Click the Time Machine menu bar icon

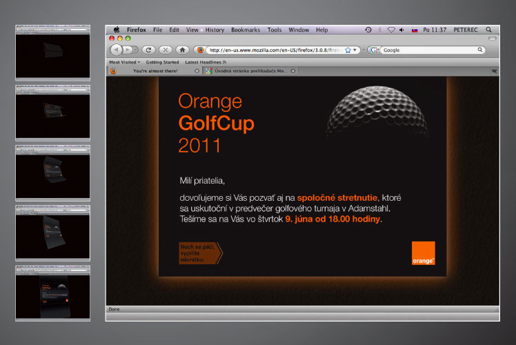pyautogui.click(x=368, y=30)
